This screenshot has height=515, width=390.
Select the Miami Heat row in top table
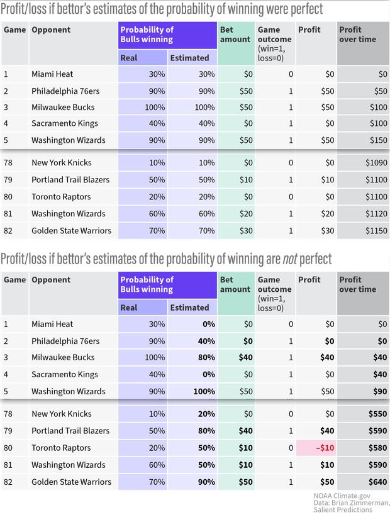click(195, 74)
